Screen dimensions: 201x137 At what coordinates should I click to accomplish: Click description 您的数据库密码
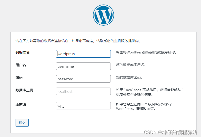click(x=129, y=77)
